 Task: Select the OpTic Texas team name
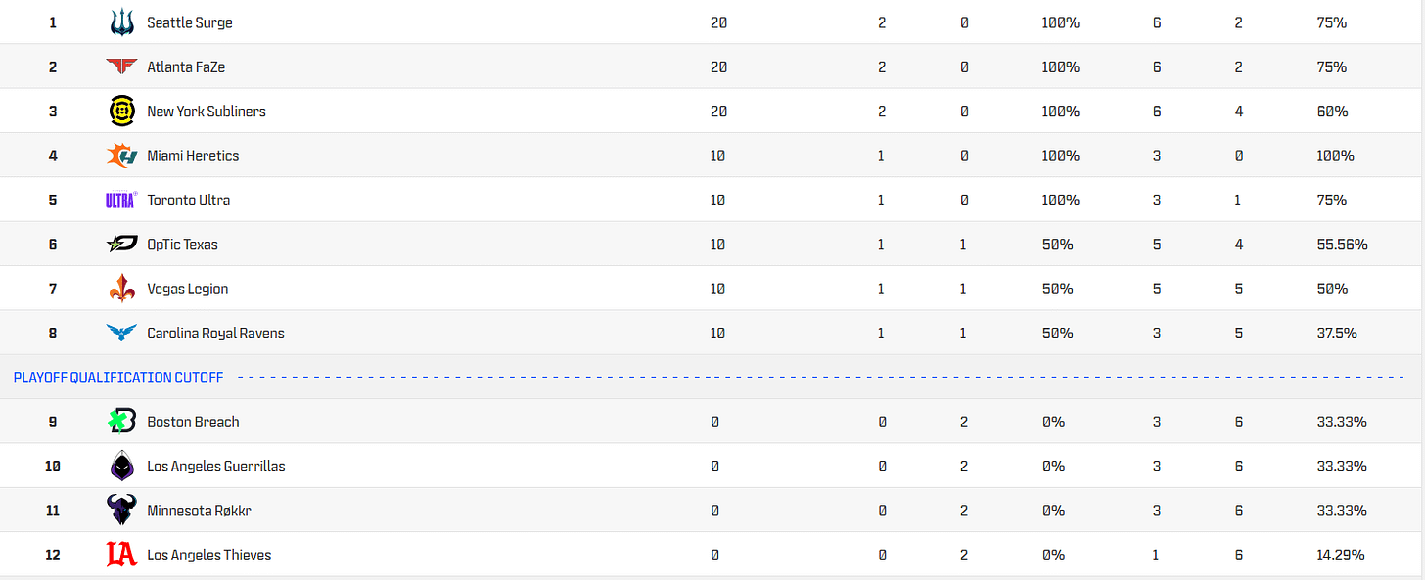182,245
